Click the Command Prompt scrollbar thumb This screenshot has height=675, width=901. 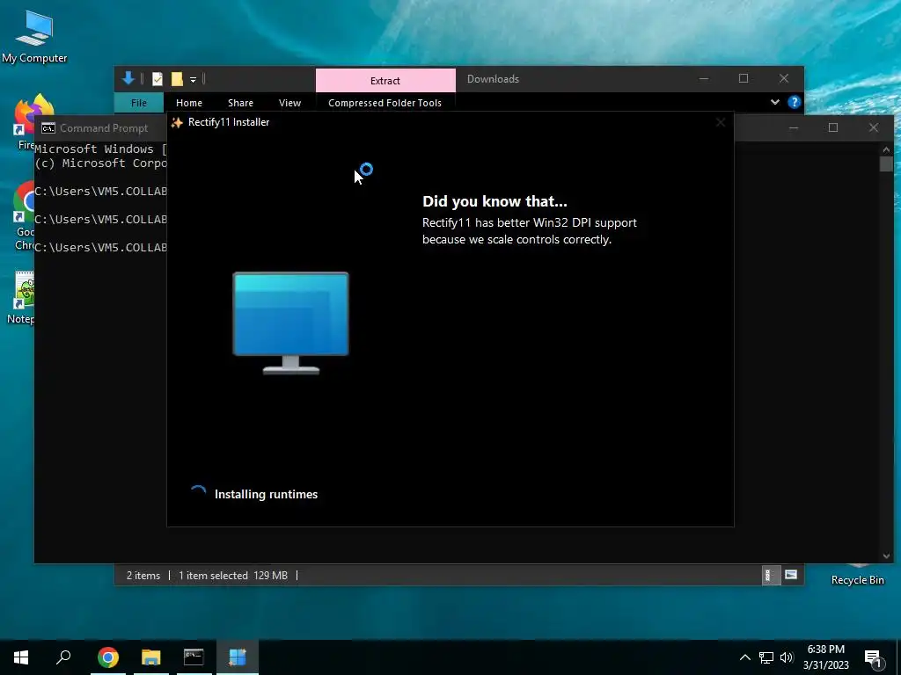tap(886, 163)
